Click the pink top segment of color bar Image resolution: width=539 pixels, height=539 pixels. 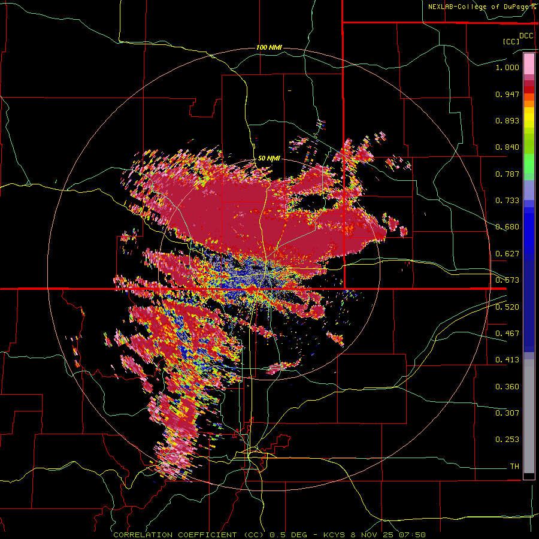point(529,63)
